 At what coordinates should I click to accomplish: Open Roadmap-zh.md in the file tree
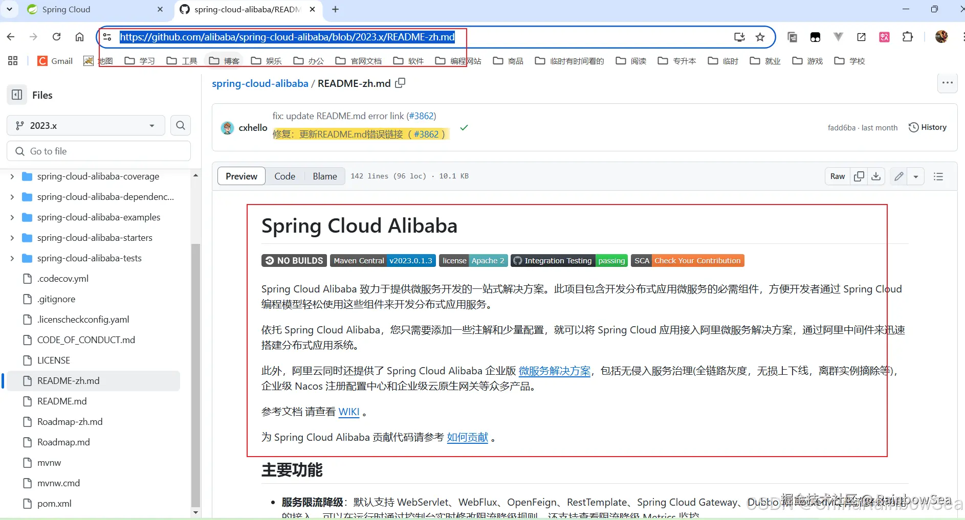[70, 422]
